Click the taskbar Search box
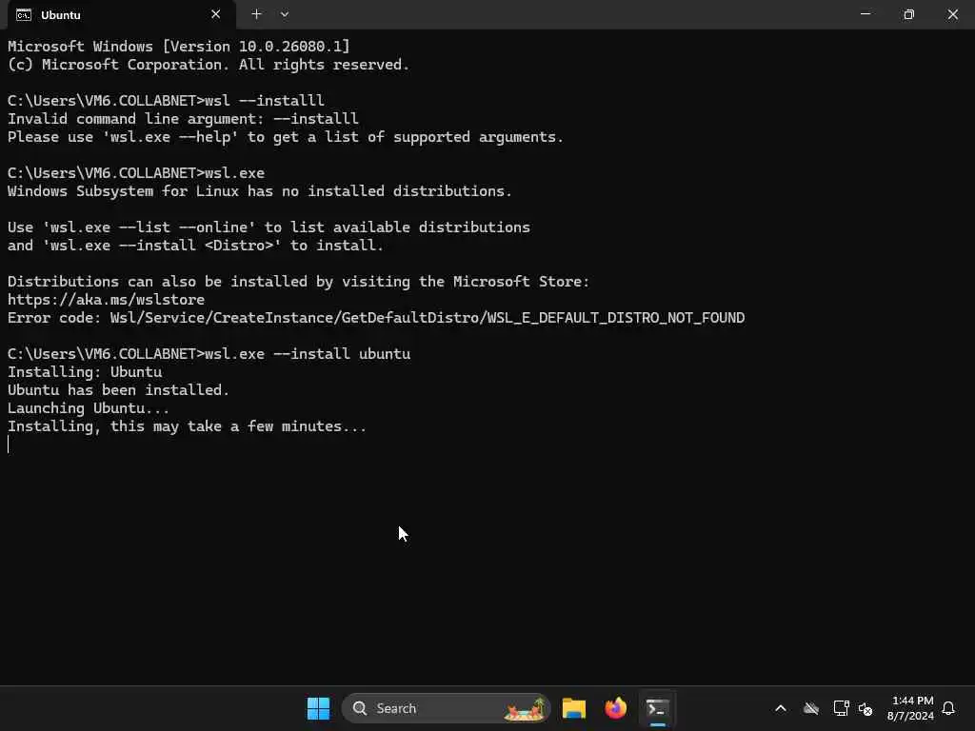 pyautogui.click(x=446, y=708)
